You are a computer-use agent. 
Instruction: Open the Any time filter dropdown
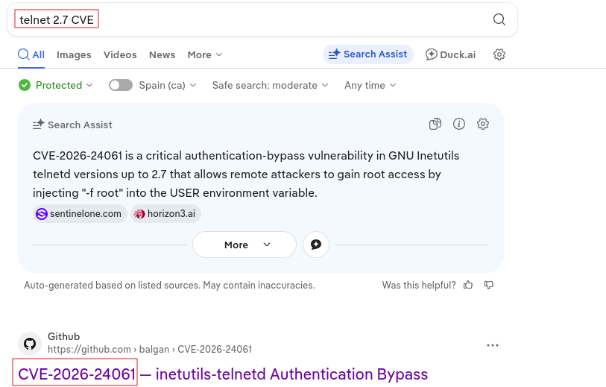click(370, 85)
